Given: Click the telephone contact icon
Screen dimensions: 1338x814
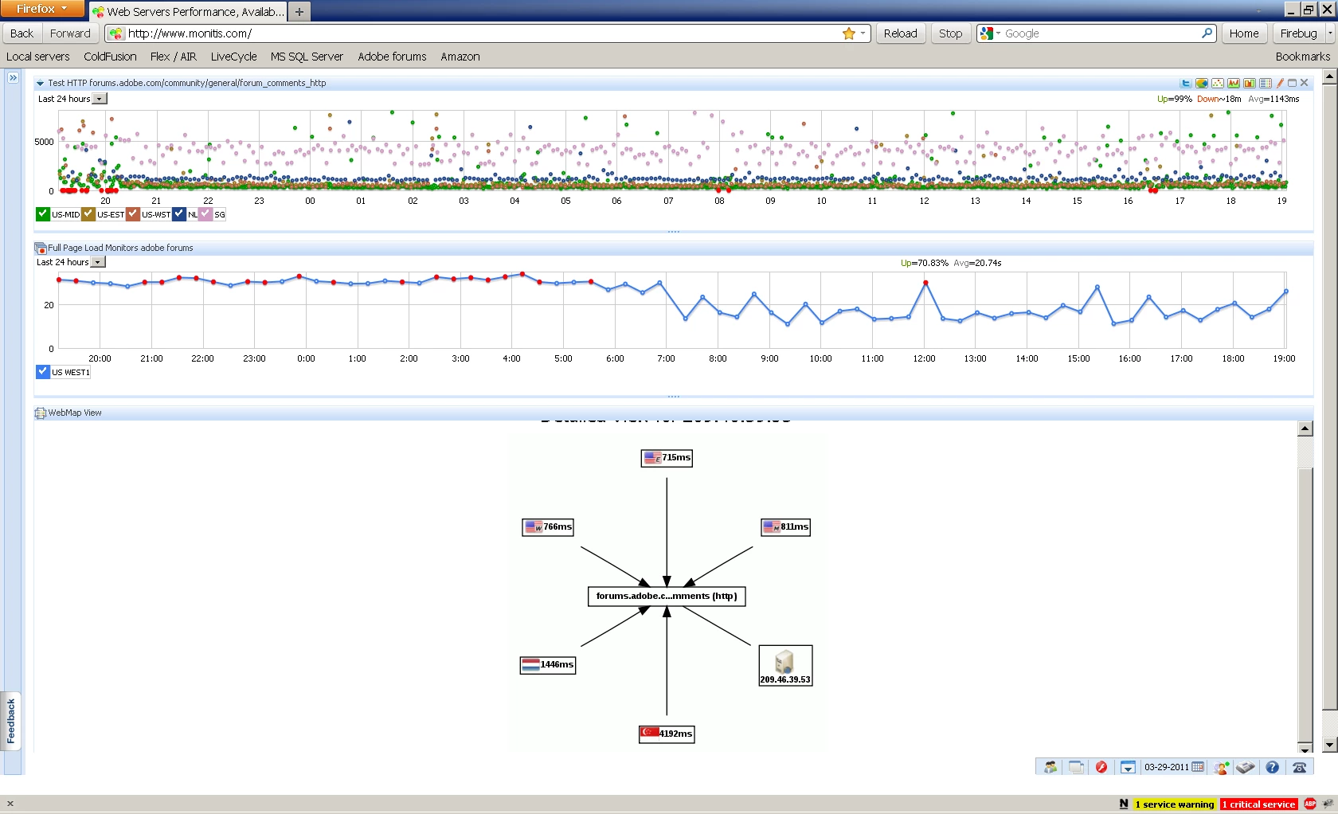Looking at the screenshot, I should pyautogui.click(x=1300, y=767).
